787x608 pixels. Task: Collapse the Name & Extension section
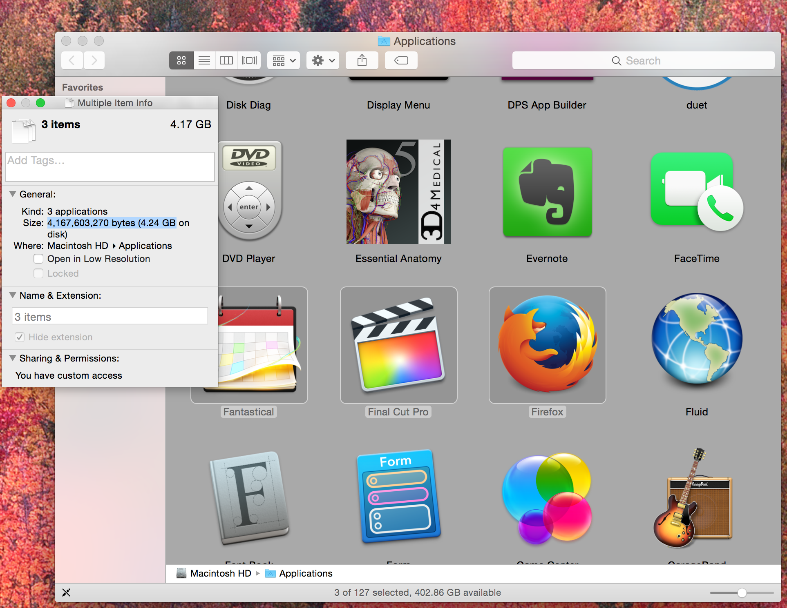[x=13, y=295]
